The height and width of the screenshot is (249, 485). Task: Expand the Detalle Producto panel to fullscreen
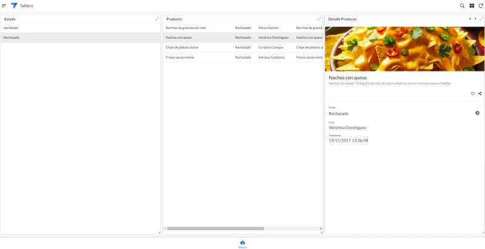point(481,19)
